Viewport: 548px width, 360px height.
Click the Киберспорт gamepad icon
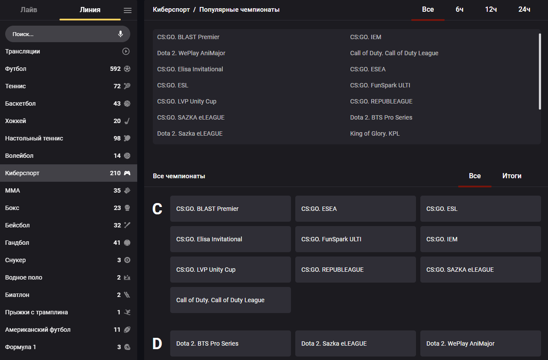(x=127, y=173)
